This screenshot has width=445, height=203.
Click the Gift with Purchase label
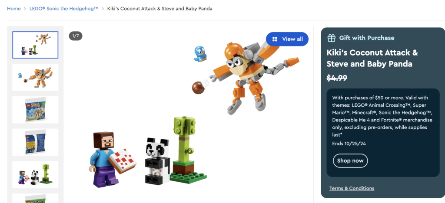pyautogui.click(x=367, y=38)
